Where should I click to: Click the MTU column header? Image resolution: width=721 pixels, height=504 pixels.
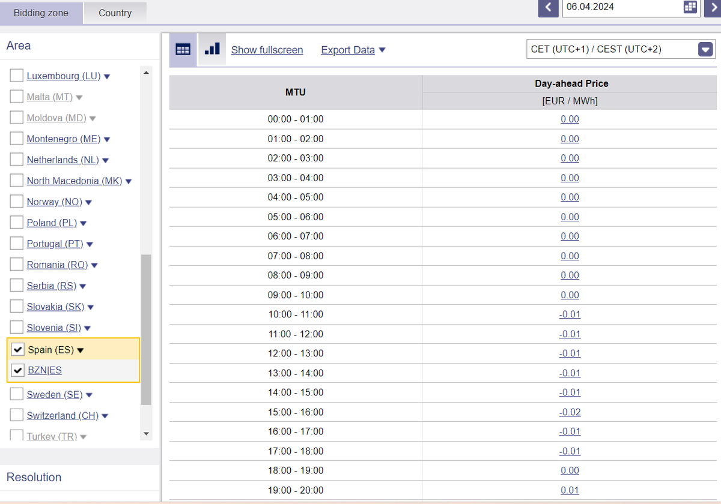tap(296, 92)
